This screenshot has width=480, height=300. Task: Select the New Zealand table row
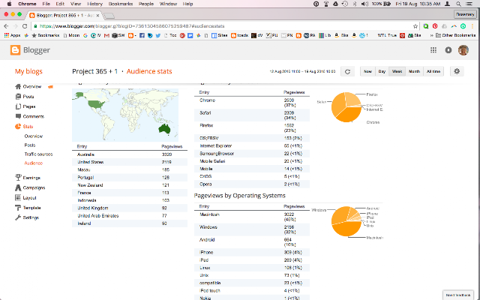click(x=130, y=185)
